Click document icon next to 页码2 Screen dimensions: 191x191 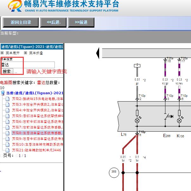coord(7,99)
